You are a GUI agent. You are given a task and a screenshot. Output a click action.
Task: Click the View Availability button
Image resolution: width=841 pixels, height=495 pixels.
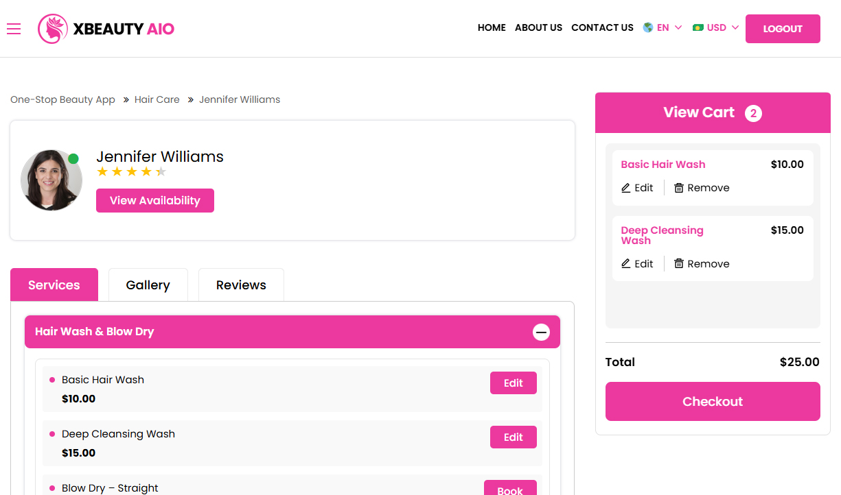[155, 201]
